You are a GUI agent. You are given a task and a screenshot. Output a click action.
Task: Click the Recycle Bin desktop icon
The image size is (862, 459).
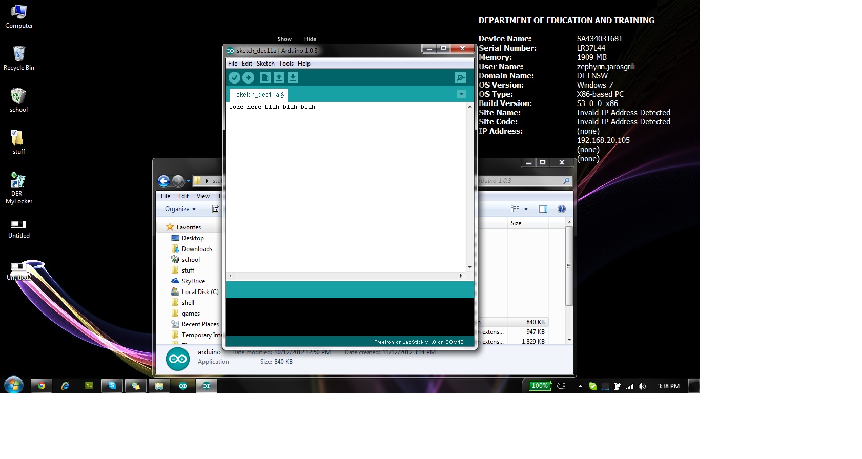[x=19, y=58]
